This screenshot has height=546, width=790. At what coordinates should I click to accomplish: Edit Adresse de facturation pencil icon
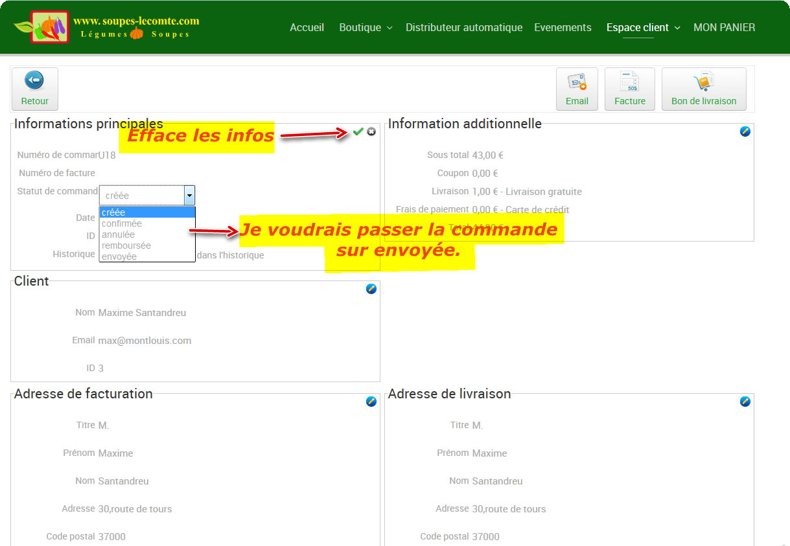tap(371, 402)
